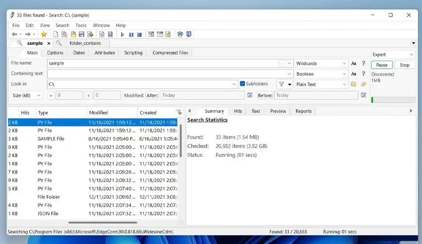
Task: Click the filter funnel icon beside Subfolders
Action: click(282, 84)
